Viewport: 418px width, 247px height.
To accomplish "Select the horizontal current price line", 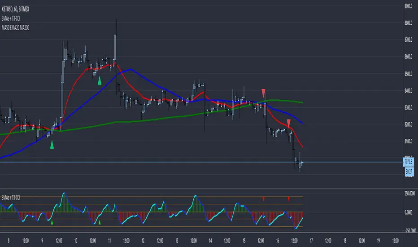I will [201, 162].
